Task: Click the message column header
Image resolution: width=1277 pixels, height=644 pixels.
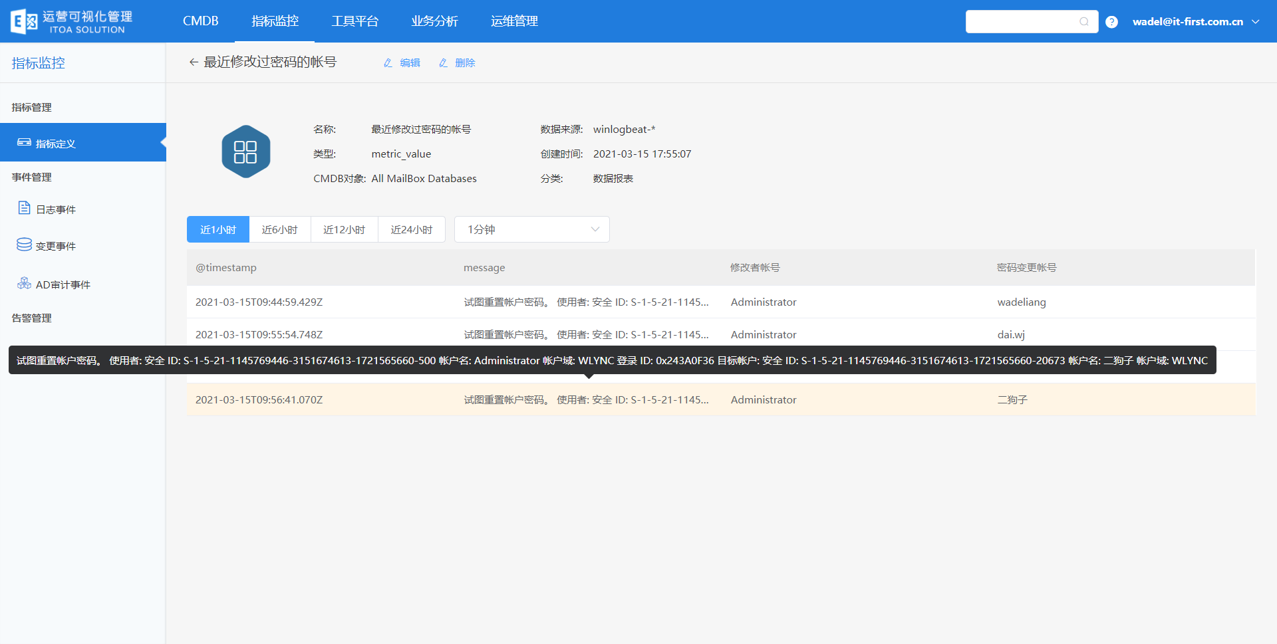Action: tap(484, 268)
